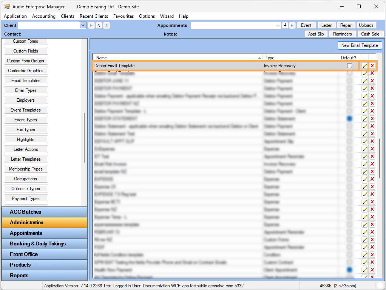Image resolution: width=386 pixels, height=290 pixels.
Task: Delete the Debtor Email Template row
Action: tap(372, 66)
